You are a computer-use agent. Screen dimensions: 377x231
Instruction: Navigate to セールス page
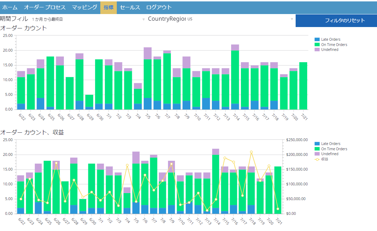(130, 7)
